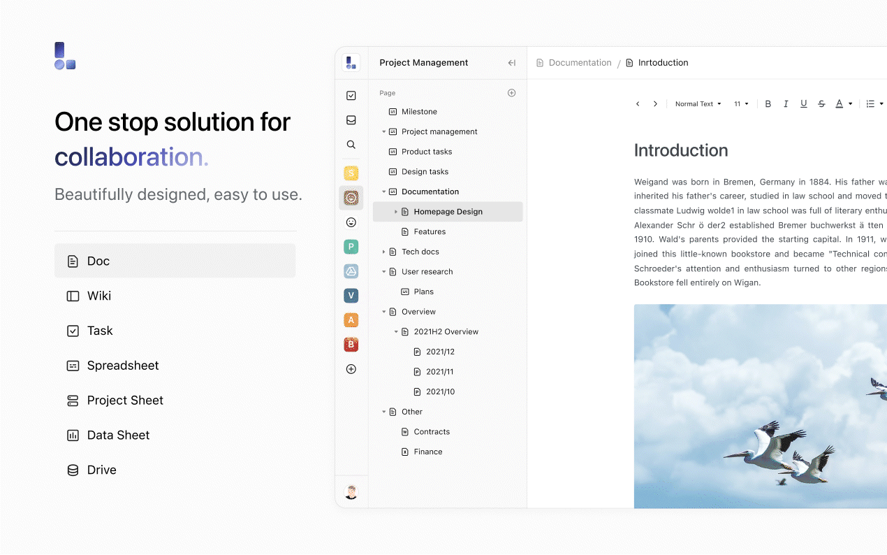The height and width of the screenshot is (555, 887).
Task: Select the blue V workspace icon
Action: (x=351, y=296)
